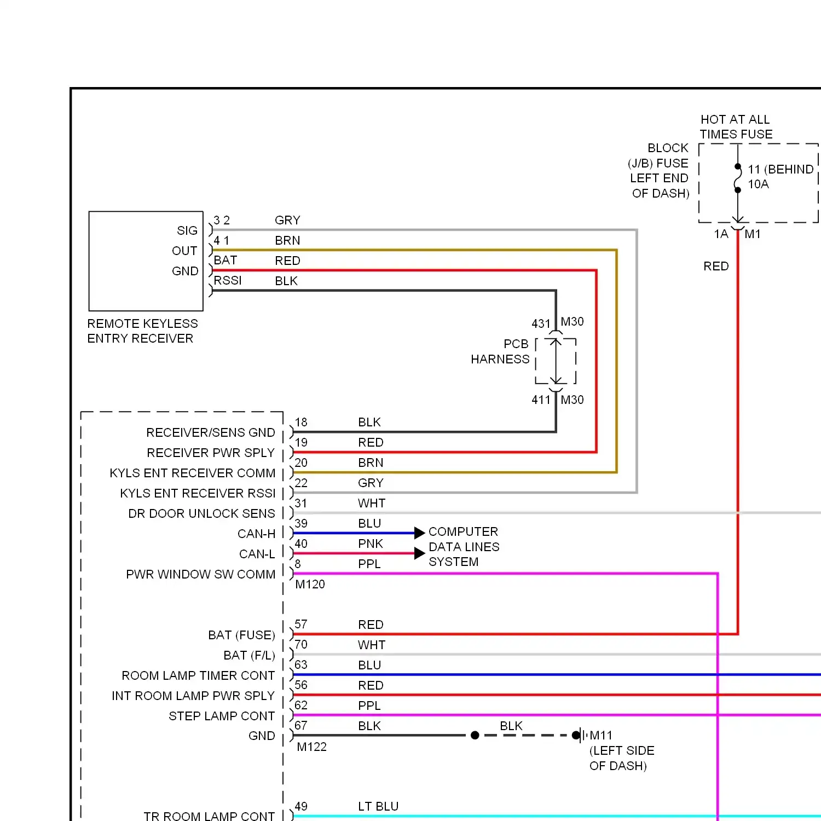The width and height of the screenshot is (821, 821).
Task: Click the CAN-L pink arrowhead
Action: [420, 553]
